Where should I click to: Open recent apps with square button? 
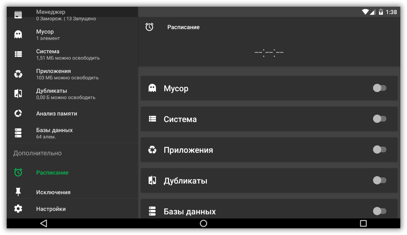[x=363, y=223]
